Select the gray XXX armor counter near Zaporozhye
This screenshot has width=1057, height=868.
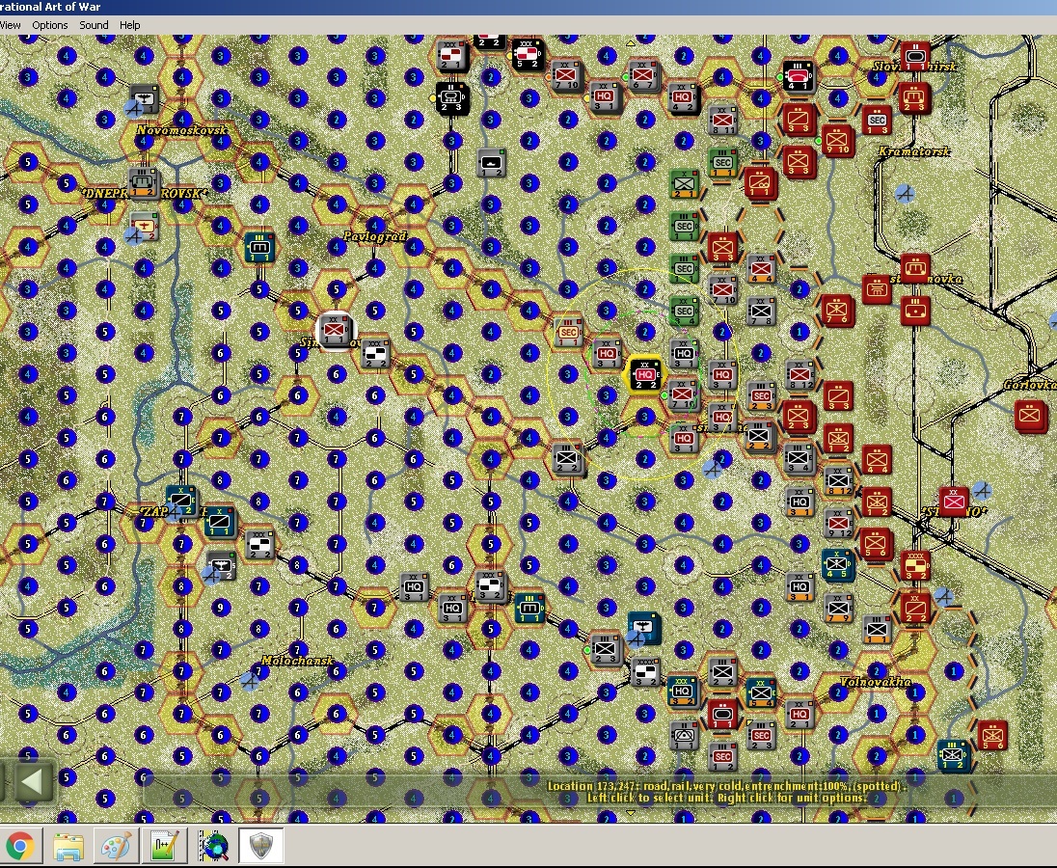pyautogui.click(x=259, y=545)
